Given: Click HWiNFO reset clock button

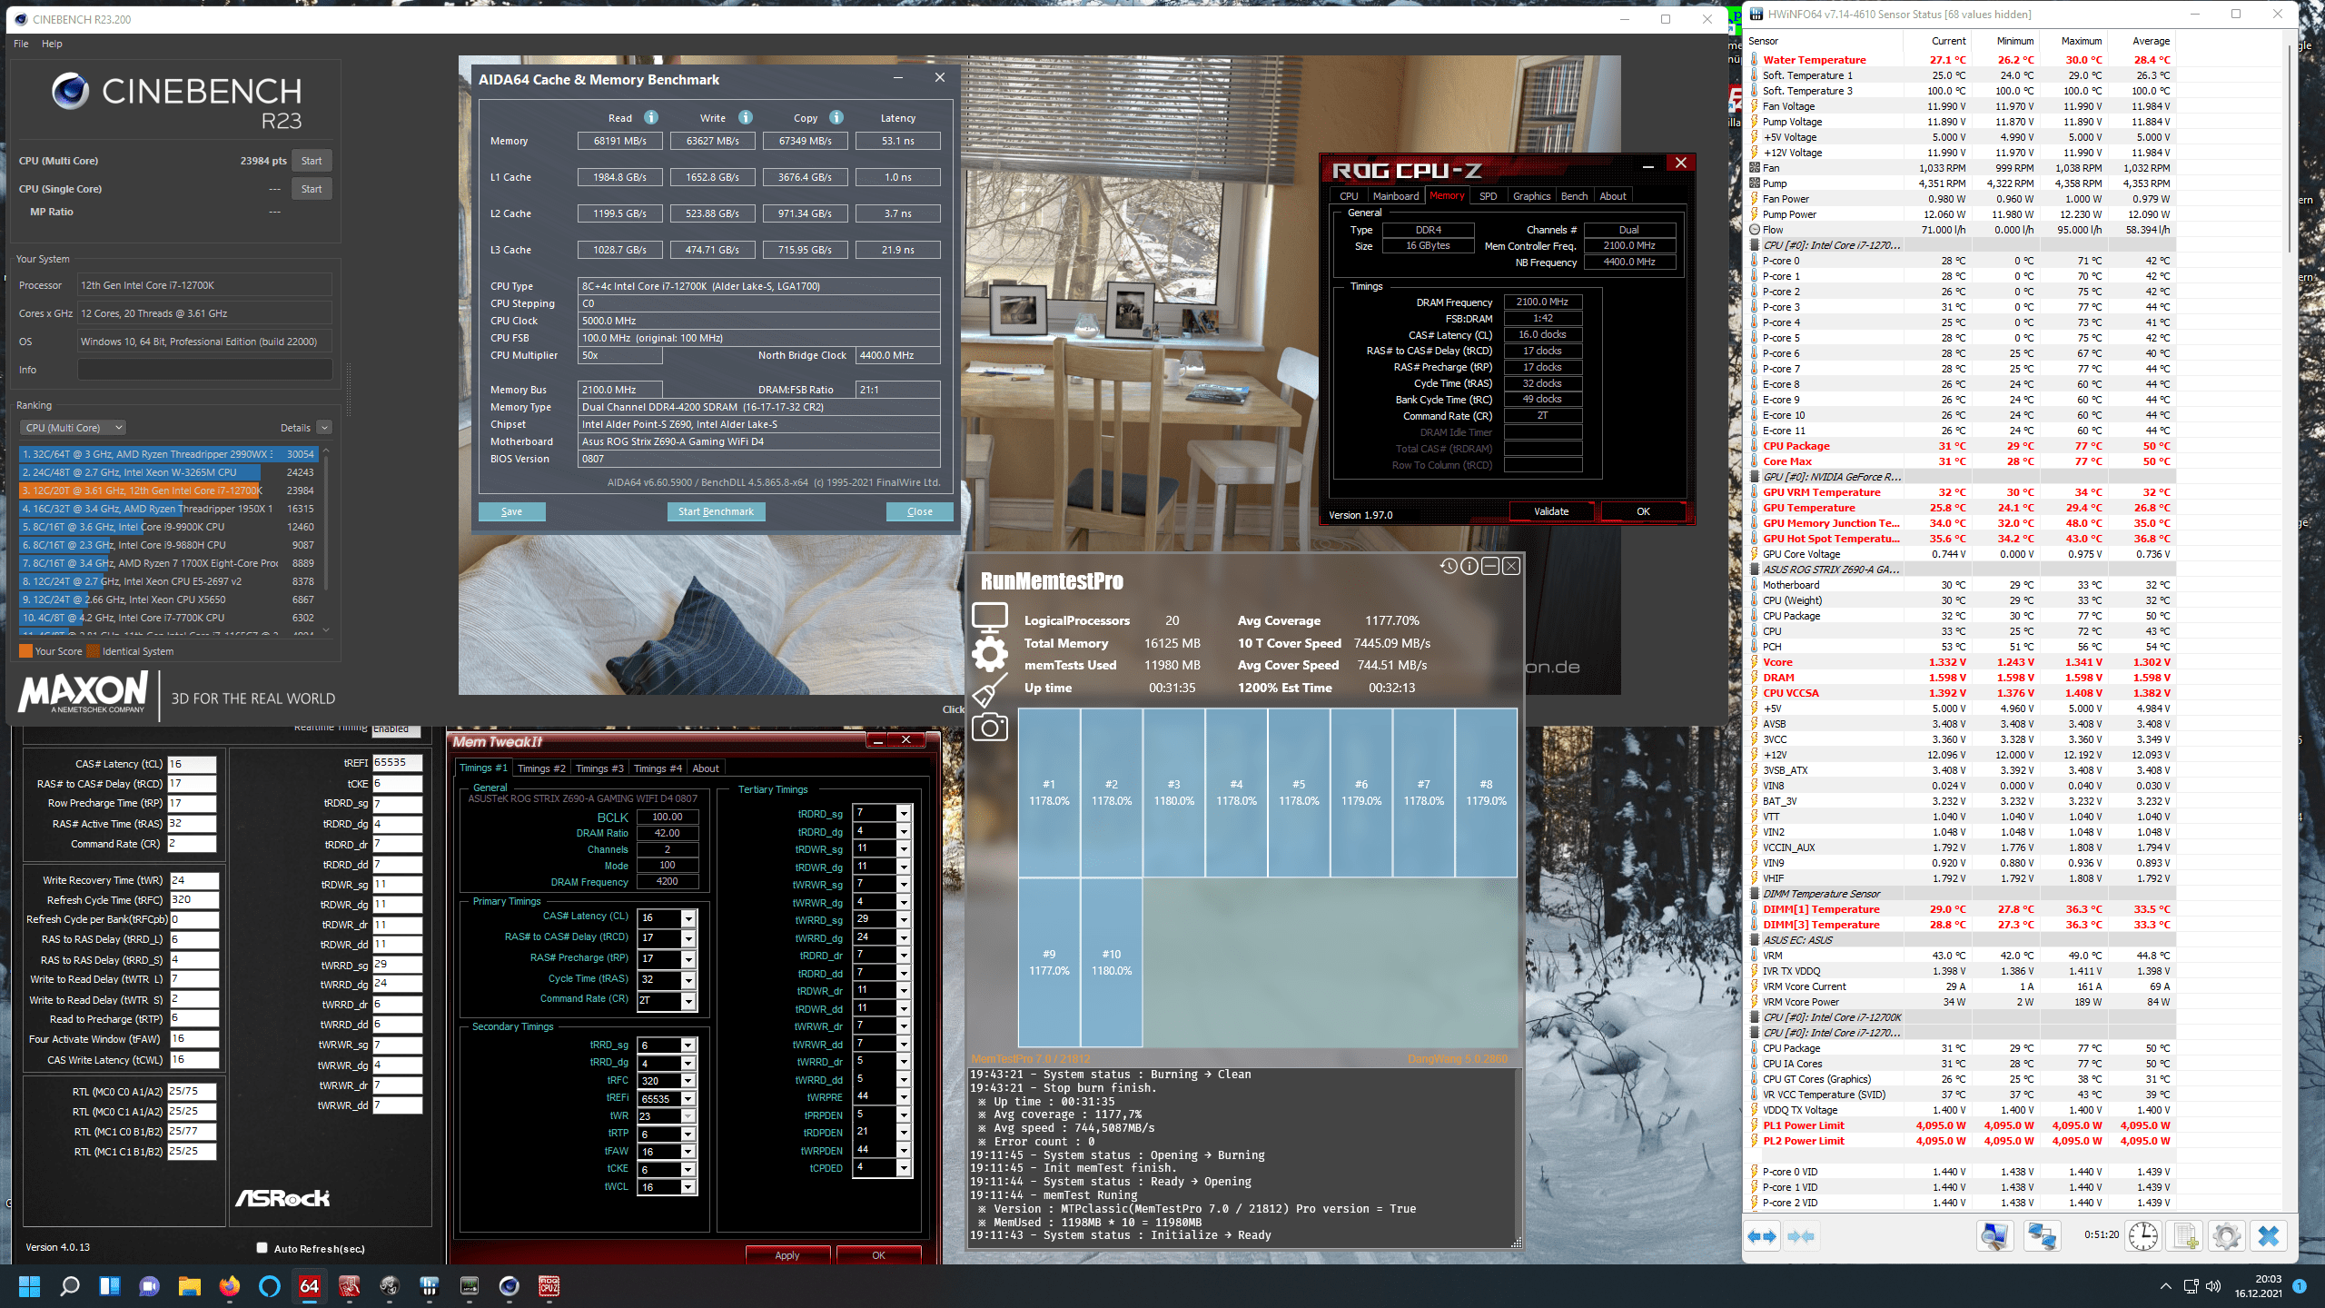Looking at the screenshot, I should [2142, 1236].
